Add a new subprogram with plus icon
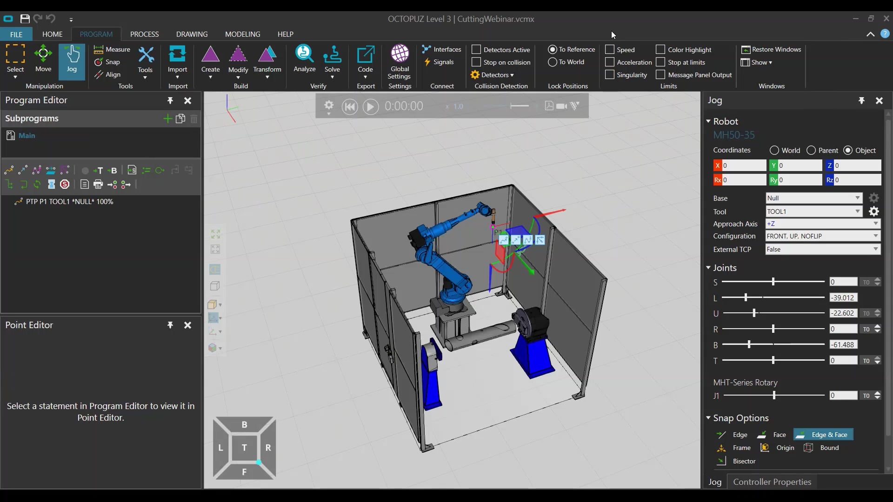 tap(167, 119)
